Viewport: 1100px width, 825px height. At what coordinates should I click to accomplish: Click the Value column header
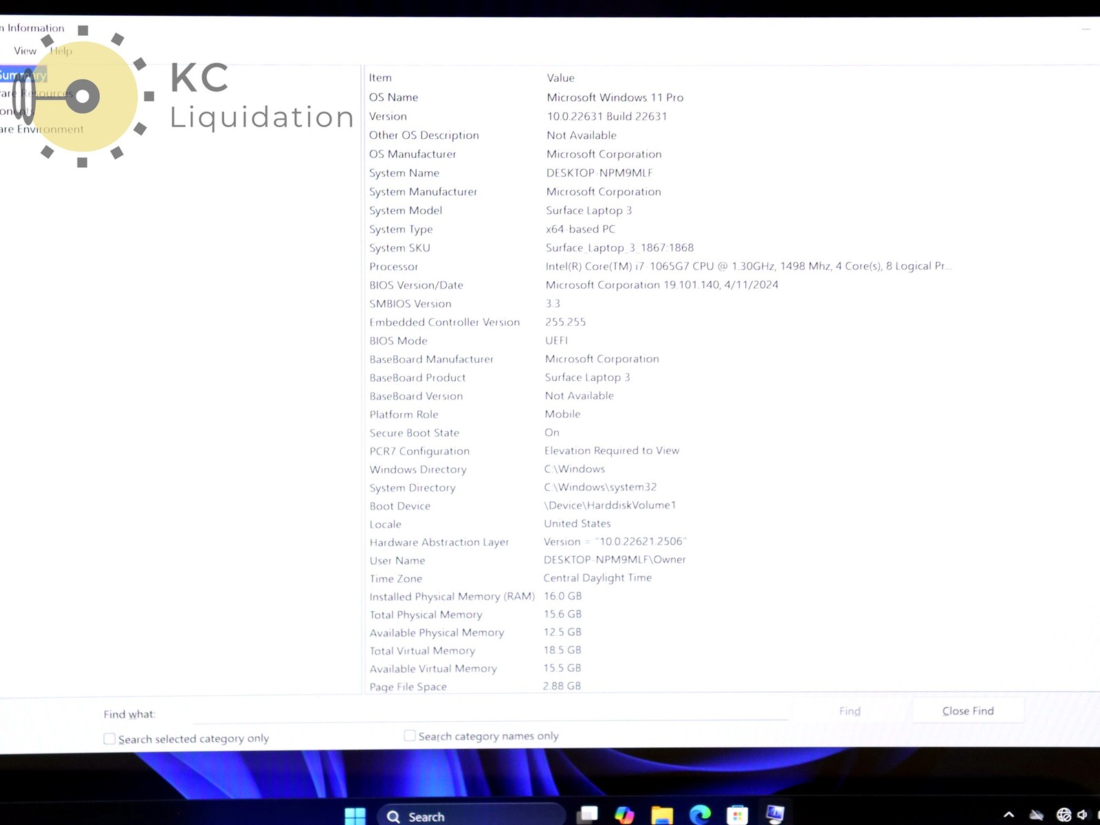point(560,78)
